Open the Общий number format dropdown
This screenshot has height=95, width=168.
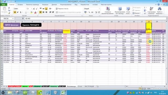[x=99, y=9]
